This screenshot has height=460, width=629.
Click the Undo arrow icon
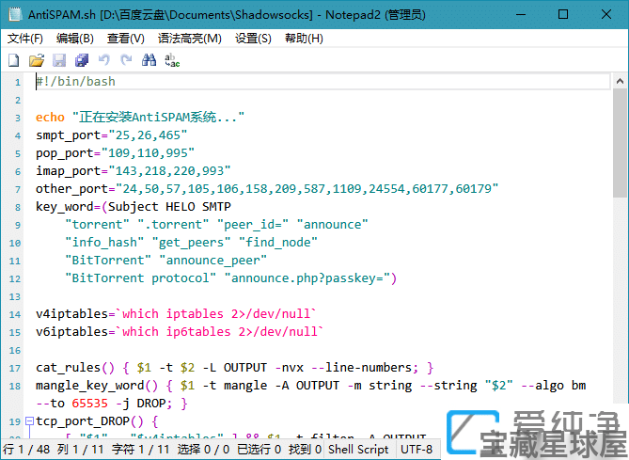[104, 60]
